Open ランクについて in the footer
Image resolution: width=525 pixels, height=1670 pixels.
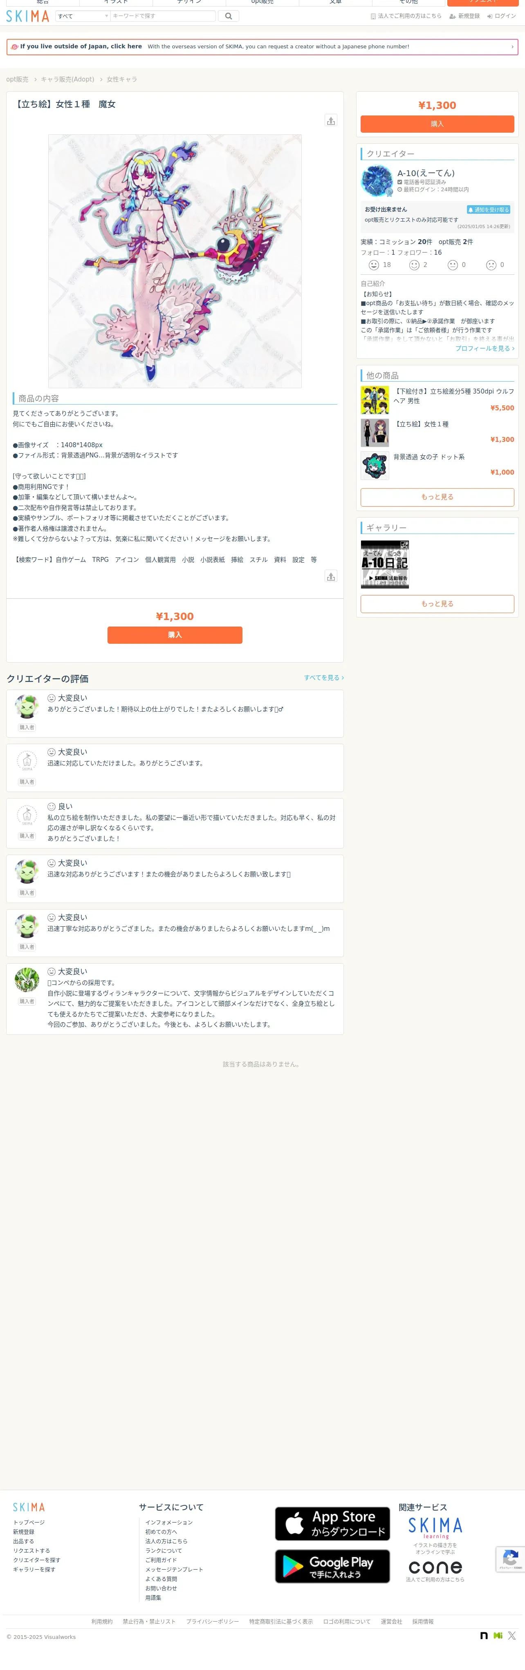click(x=164, y=1551)
